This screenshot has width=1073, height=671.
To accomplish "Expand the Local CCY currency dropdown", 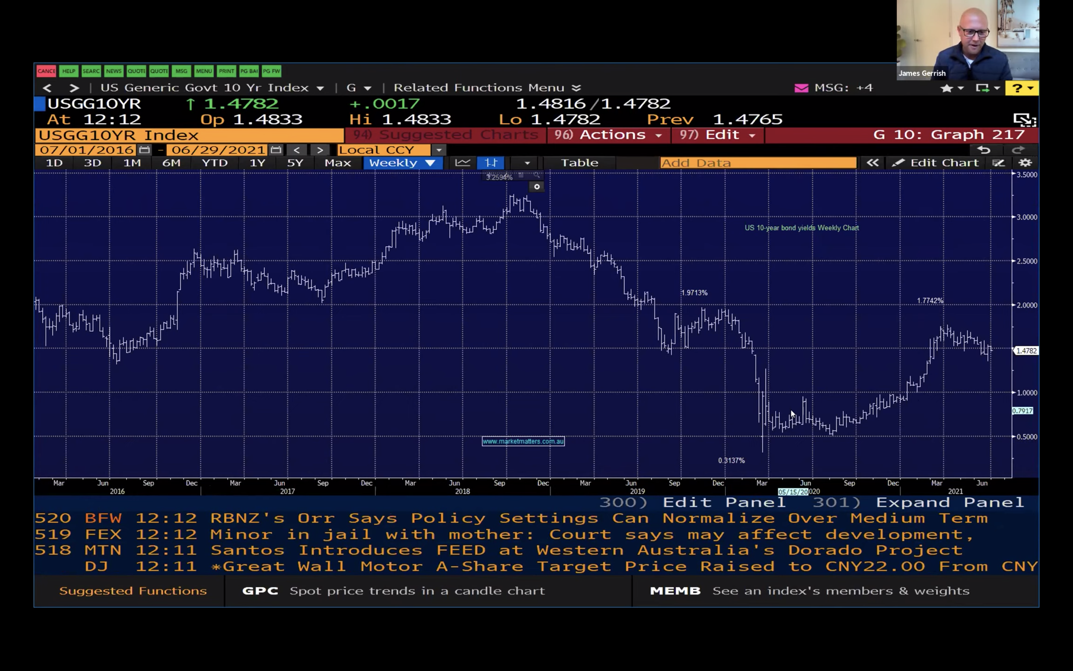I will (x=439, y=150).
